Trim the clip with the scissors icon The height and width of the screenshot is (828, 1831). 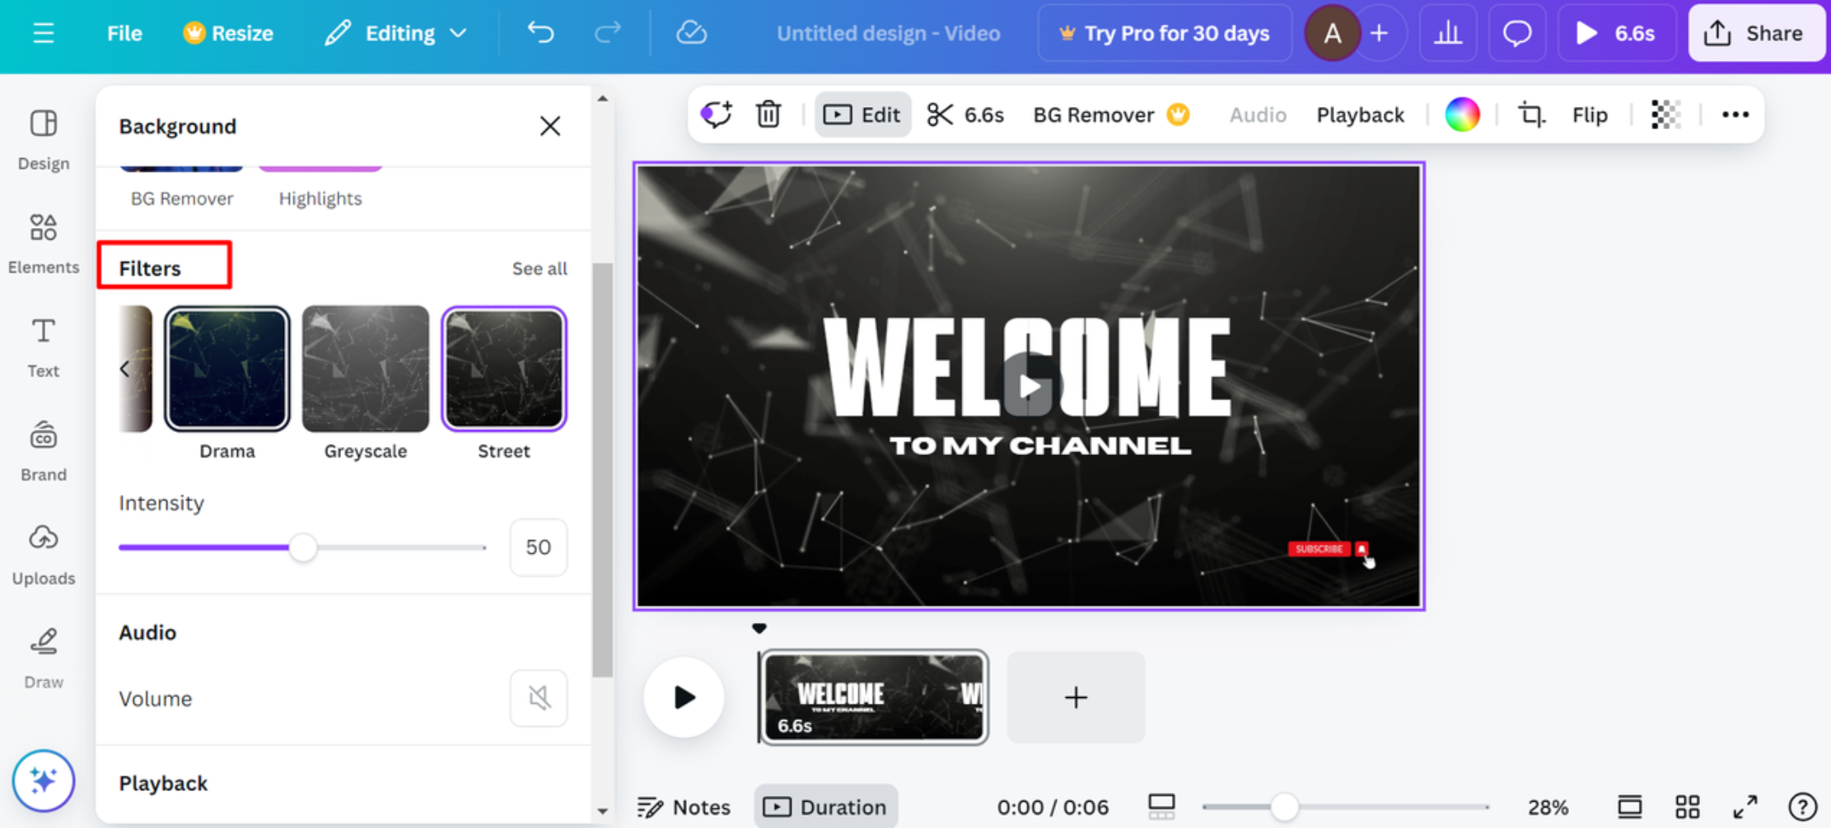(x=938, y=114)
